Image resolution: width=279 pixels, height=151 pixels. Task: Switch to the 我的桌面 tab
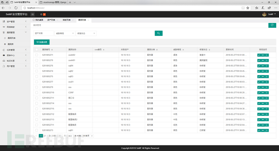[x=38, y=20]
